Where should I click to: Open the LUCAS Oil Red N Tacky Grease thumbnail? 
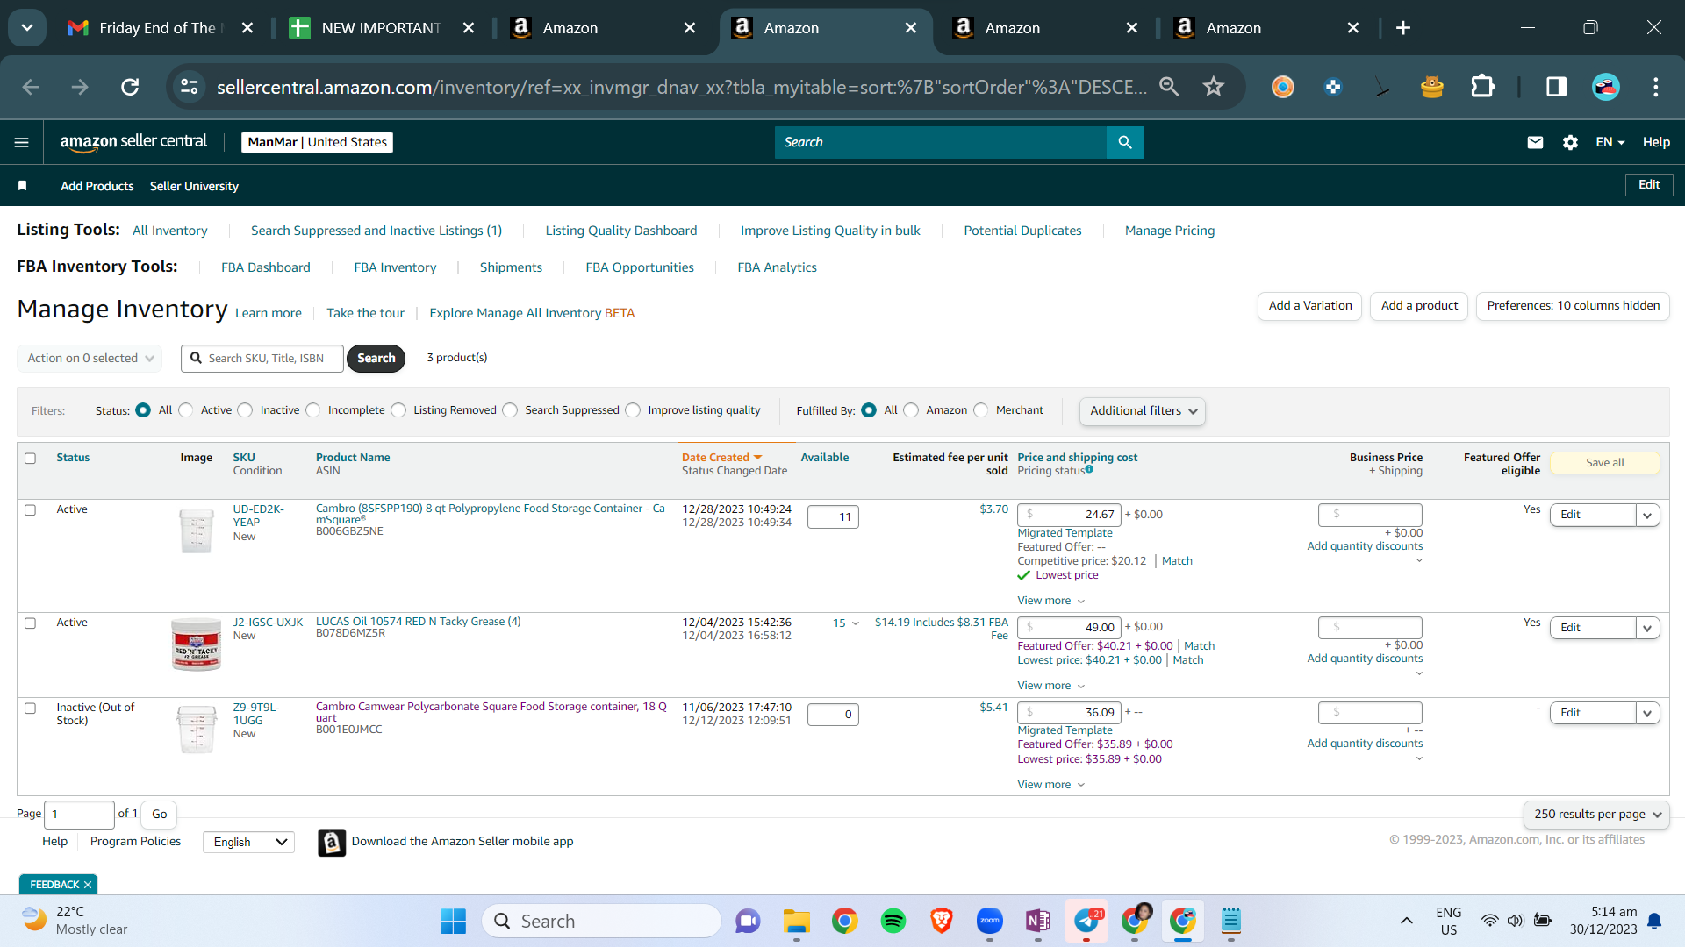coord(197,644)
